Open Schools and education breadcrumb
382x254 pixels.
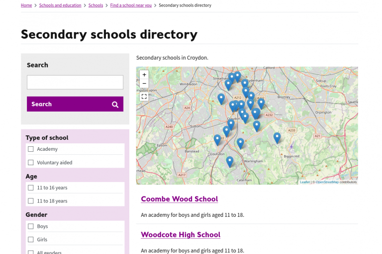[60, 5]
